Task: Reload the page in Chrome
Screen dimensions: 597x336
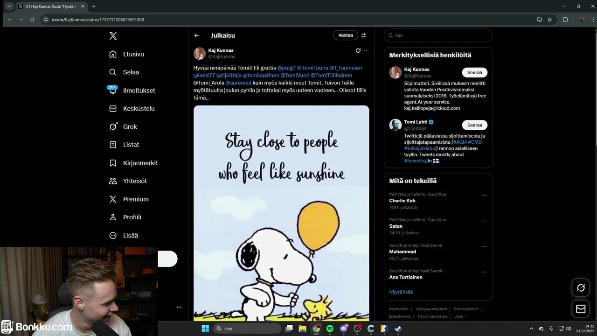Action: pos(32,20)
